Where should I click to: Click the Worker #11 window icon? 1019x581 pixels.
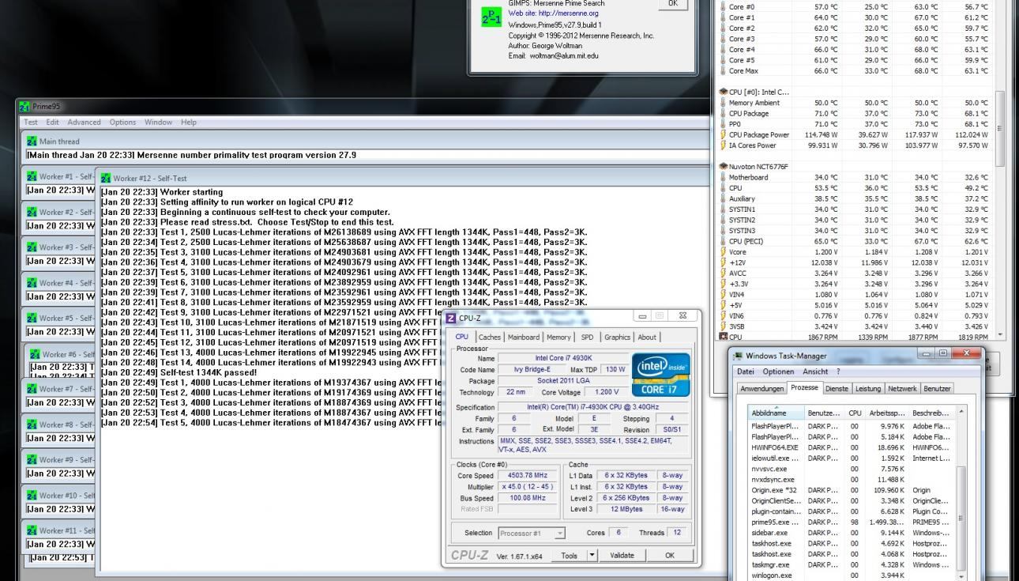pos(32,530)
